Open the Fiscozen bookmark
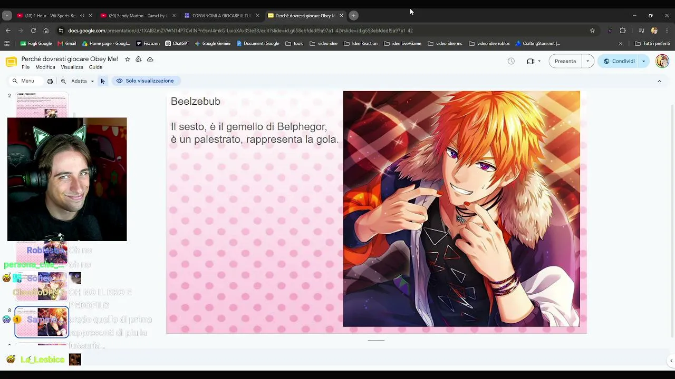Viewport: 675px width, 379px height. click(148, 44)
